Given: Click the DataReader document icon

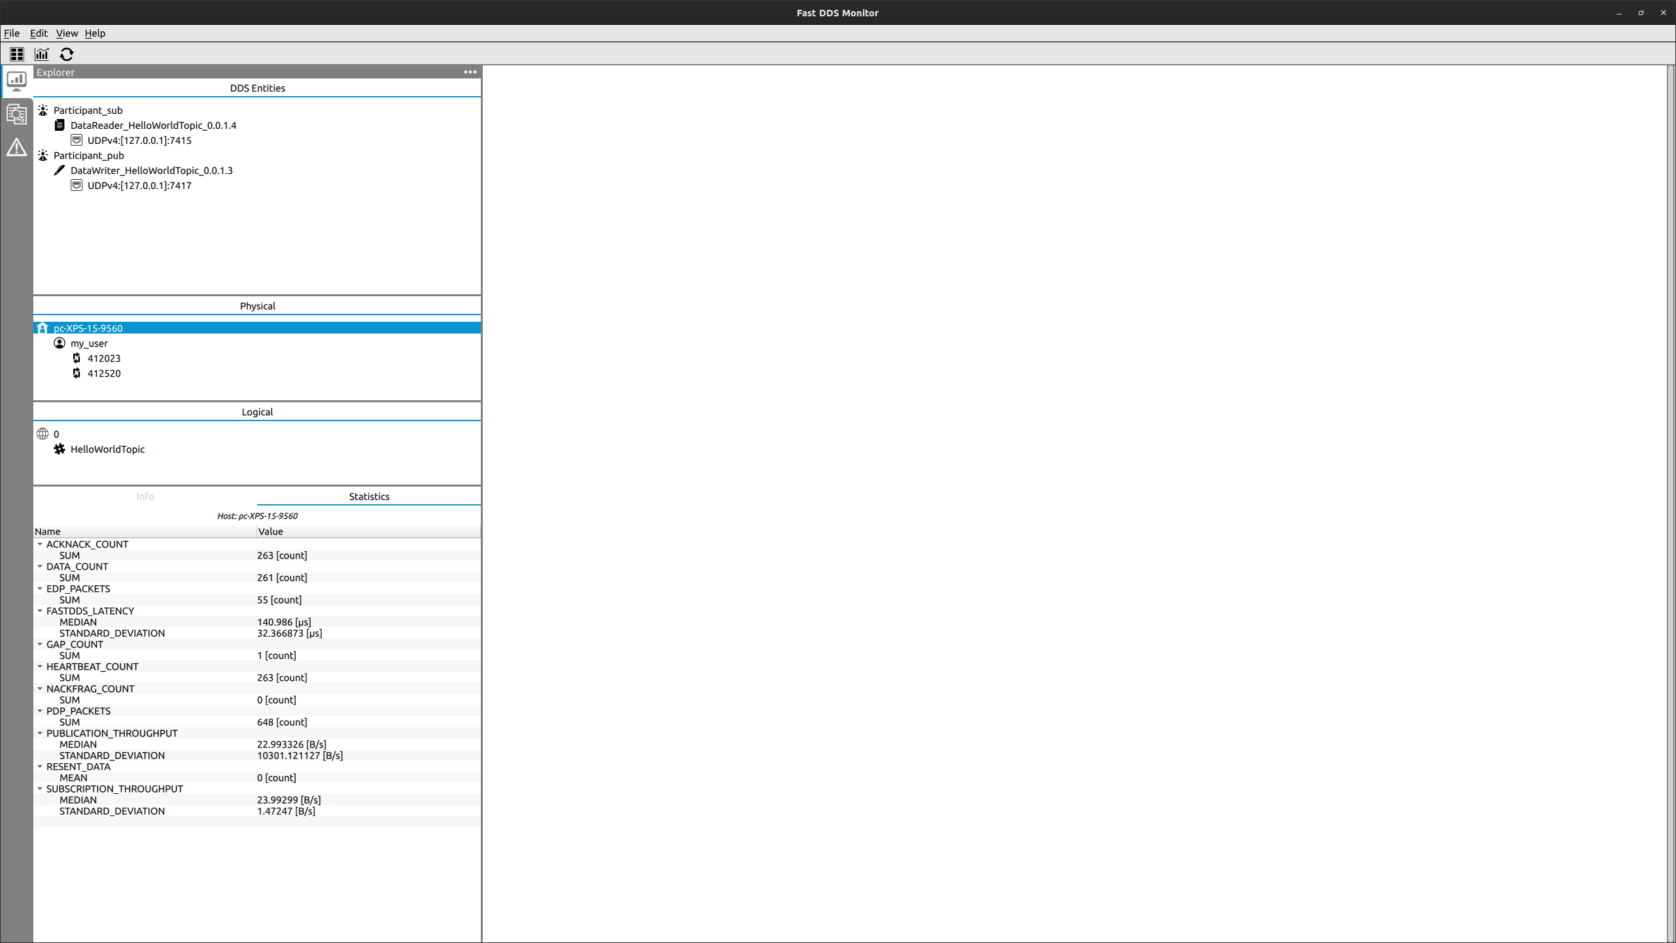Looking at the screenshot, I should [60, 125].
